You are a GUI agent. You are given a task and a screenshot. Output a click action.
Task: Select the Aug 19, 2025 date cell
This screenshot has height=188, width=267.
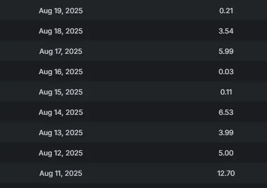coord(61,11)
